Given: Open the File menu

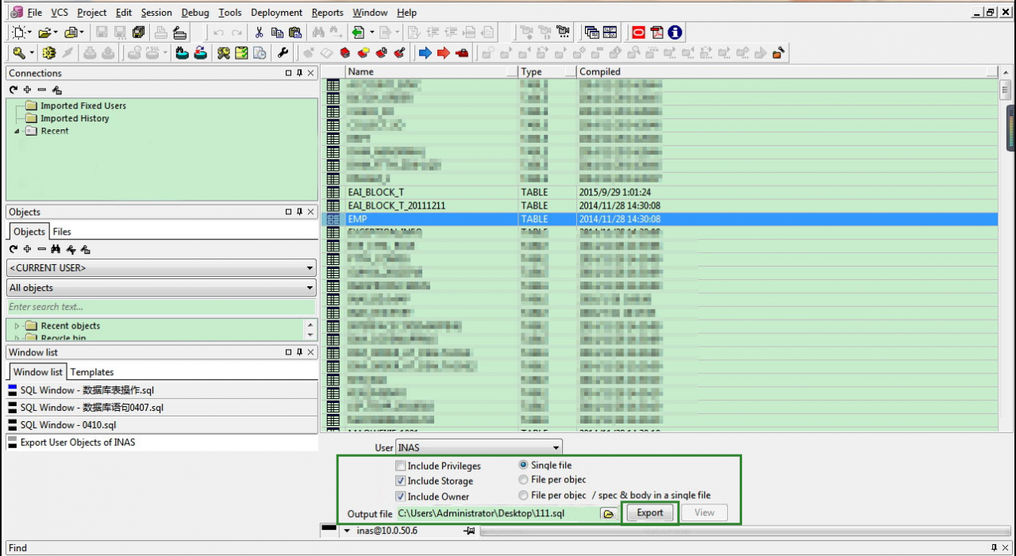Looking at the screenshot, I should coord(34,13).
